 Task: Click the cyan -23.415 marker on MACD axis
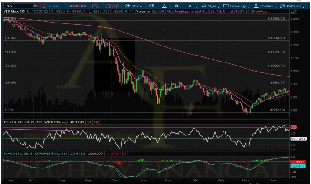pyautogui.click(x=298, y=166)
